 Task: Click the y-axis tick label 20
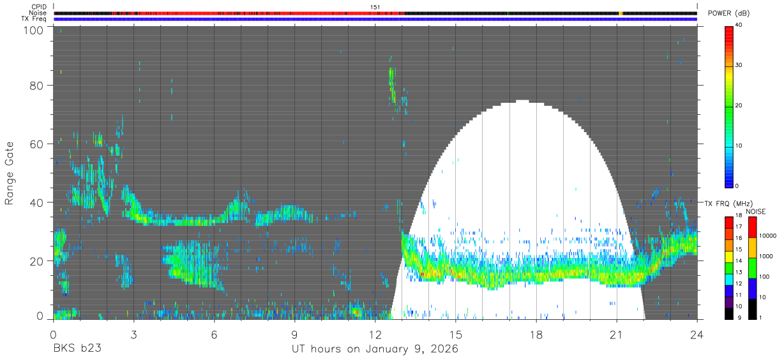(36, 260)
